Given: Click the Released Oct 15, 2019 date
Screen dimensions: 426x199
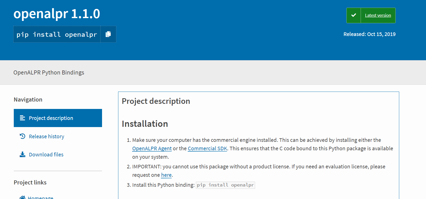Looking at the screenshot, I should (x=369, y=34).
